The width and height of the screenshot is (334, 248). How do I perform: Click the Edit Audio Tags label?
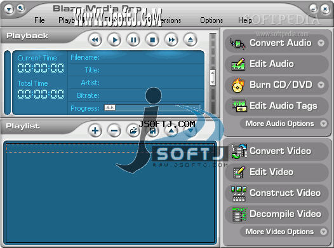(283, 106)
